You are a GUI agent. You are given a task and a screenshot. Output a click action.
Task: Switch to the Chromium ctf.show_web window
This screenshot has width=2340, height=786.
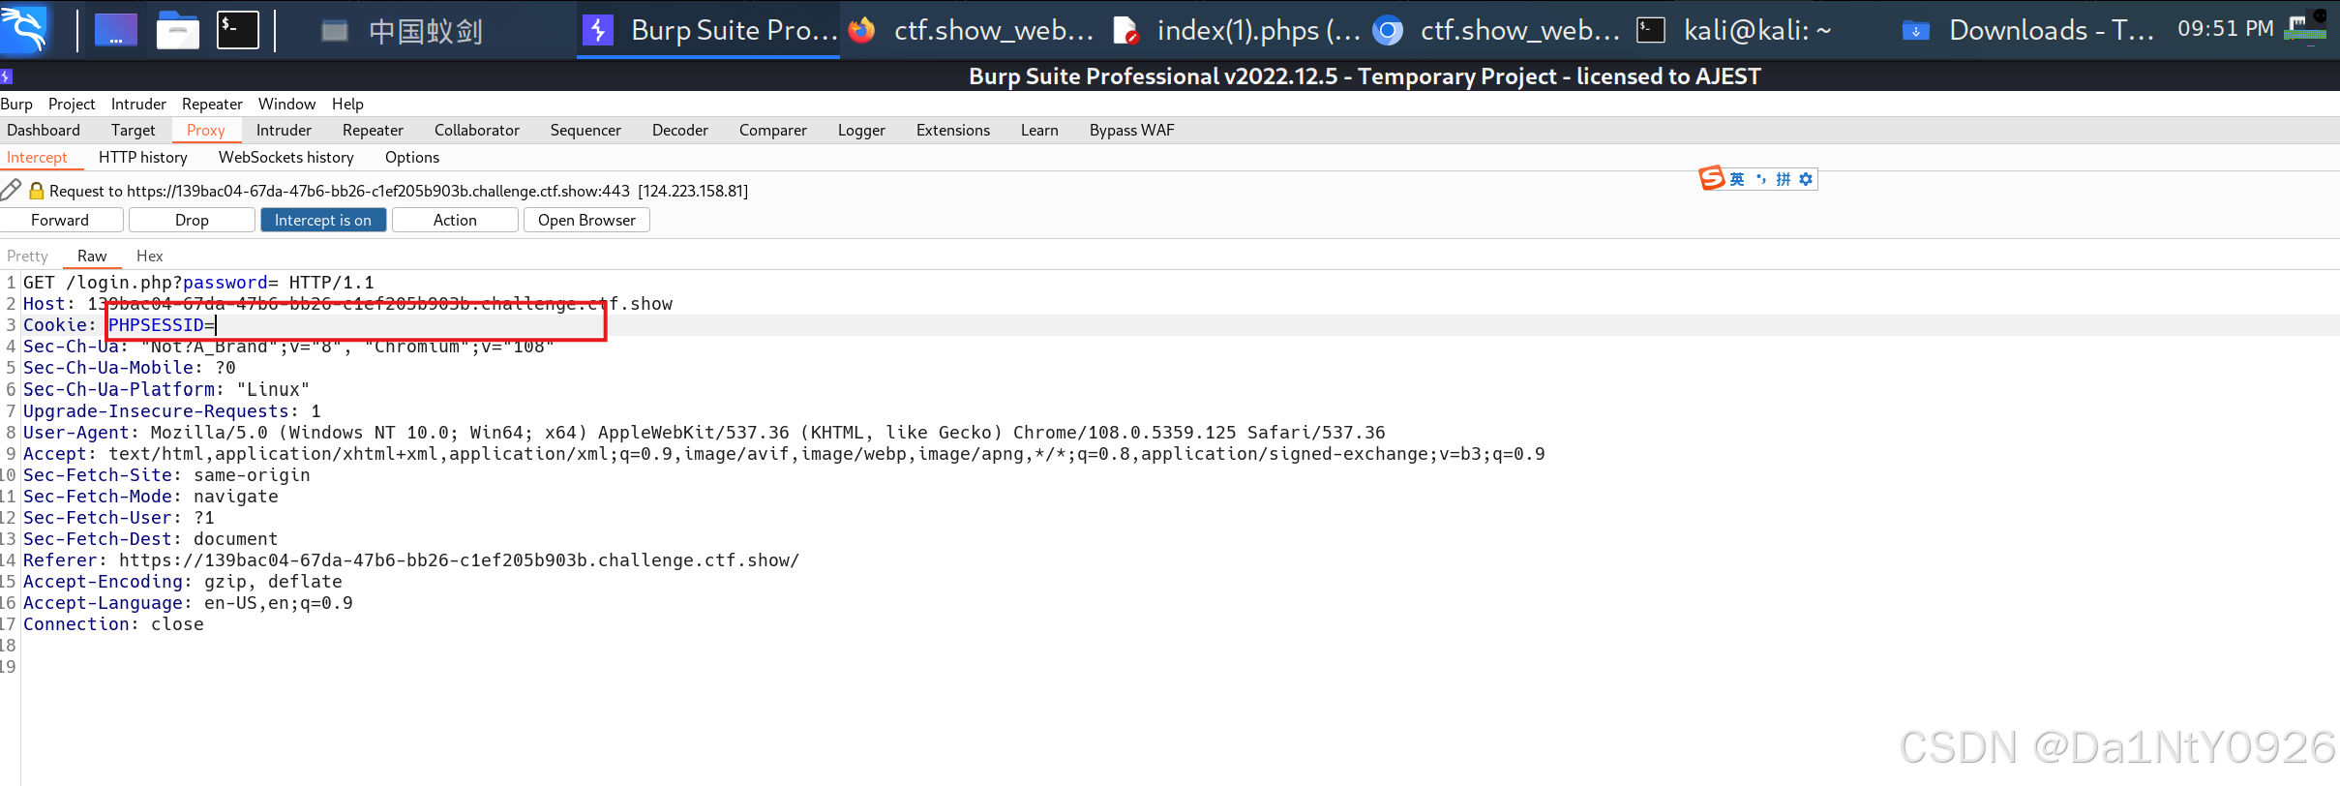1498,31
